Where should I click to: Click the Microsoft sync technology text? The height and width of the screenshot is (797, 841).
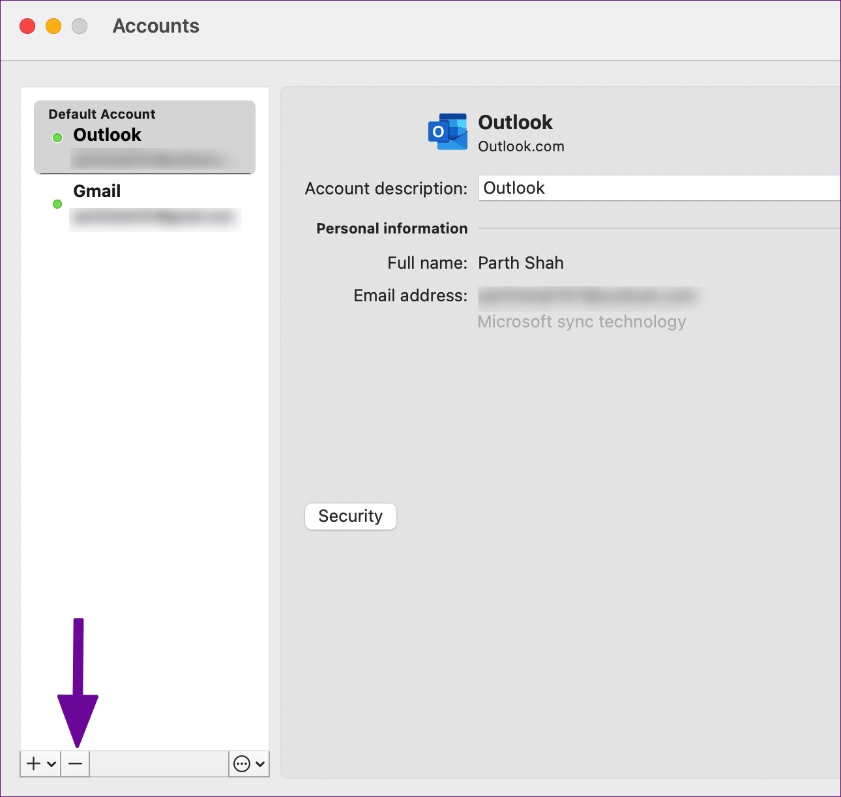(x=582, y=322)
